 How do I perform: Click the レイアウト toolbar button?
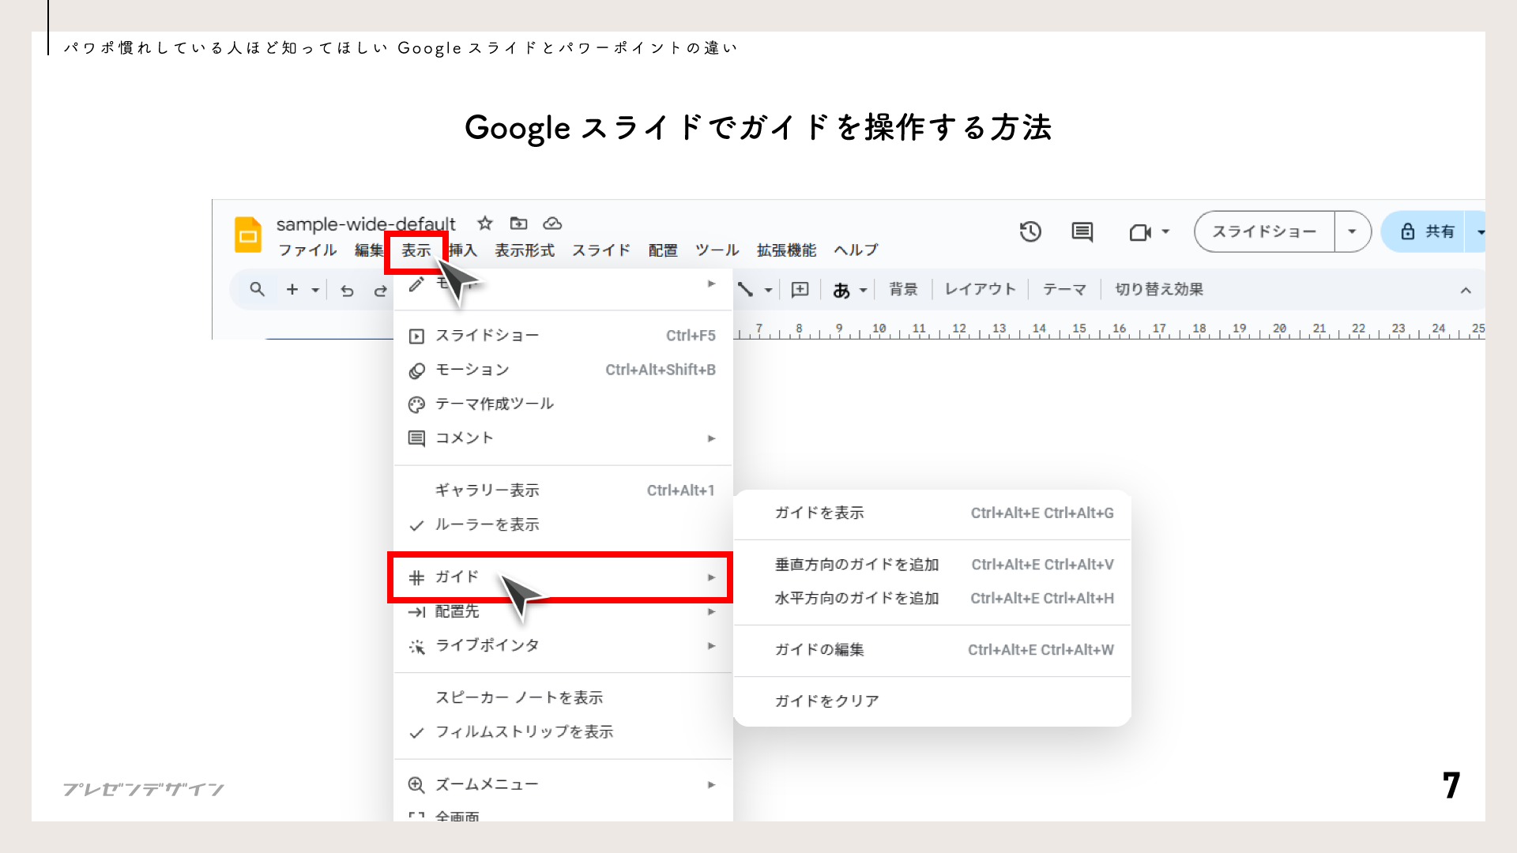[981, 289]
